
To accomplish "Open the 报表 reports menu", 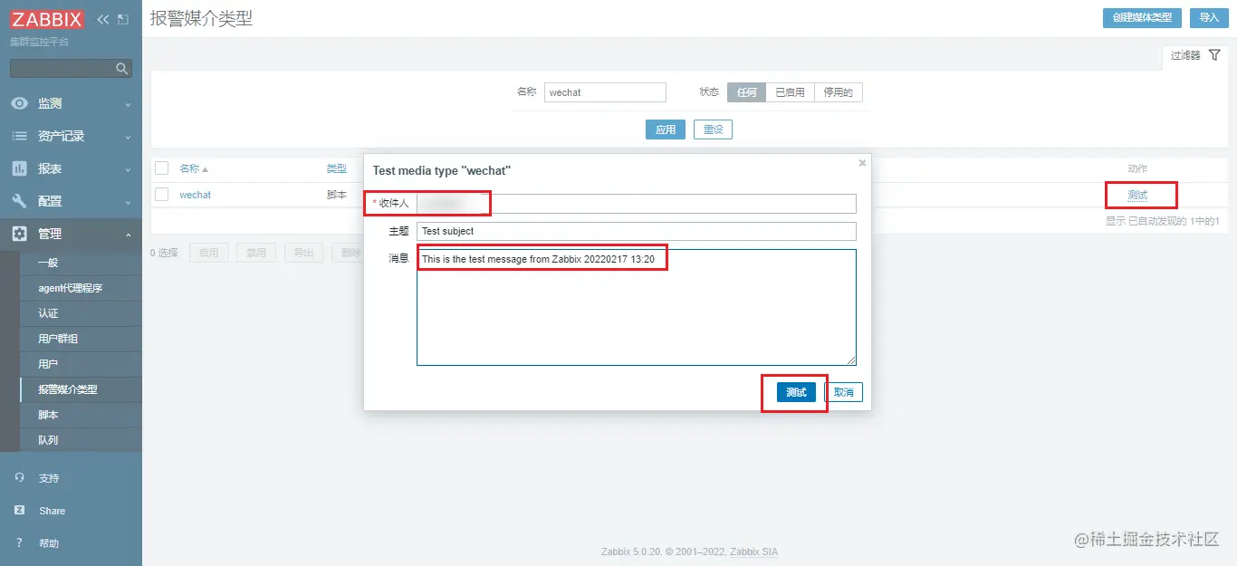I will (71, 168).
